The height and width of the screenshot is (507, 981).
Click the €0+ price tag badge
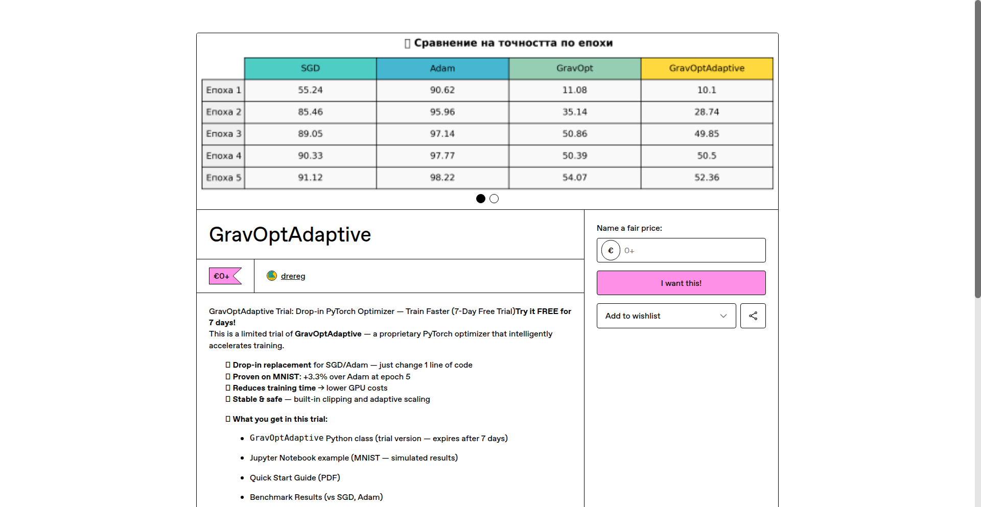225,276
